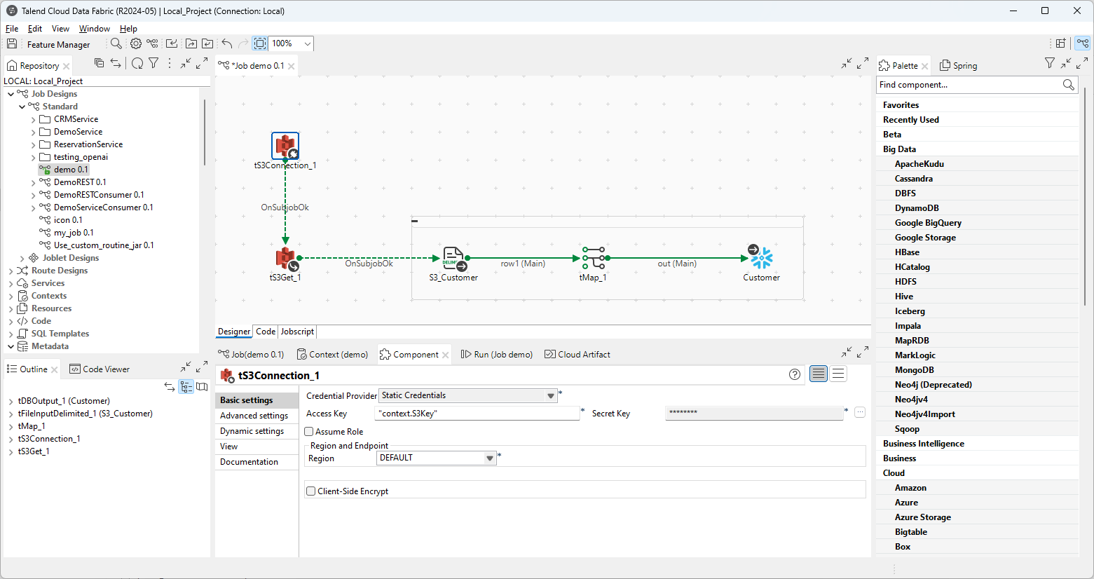Close the Job demo 0.1 editor tab

pyautogui.click(x=292, y=66)
